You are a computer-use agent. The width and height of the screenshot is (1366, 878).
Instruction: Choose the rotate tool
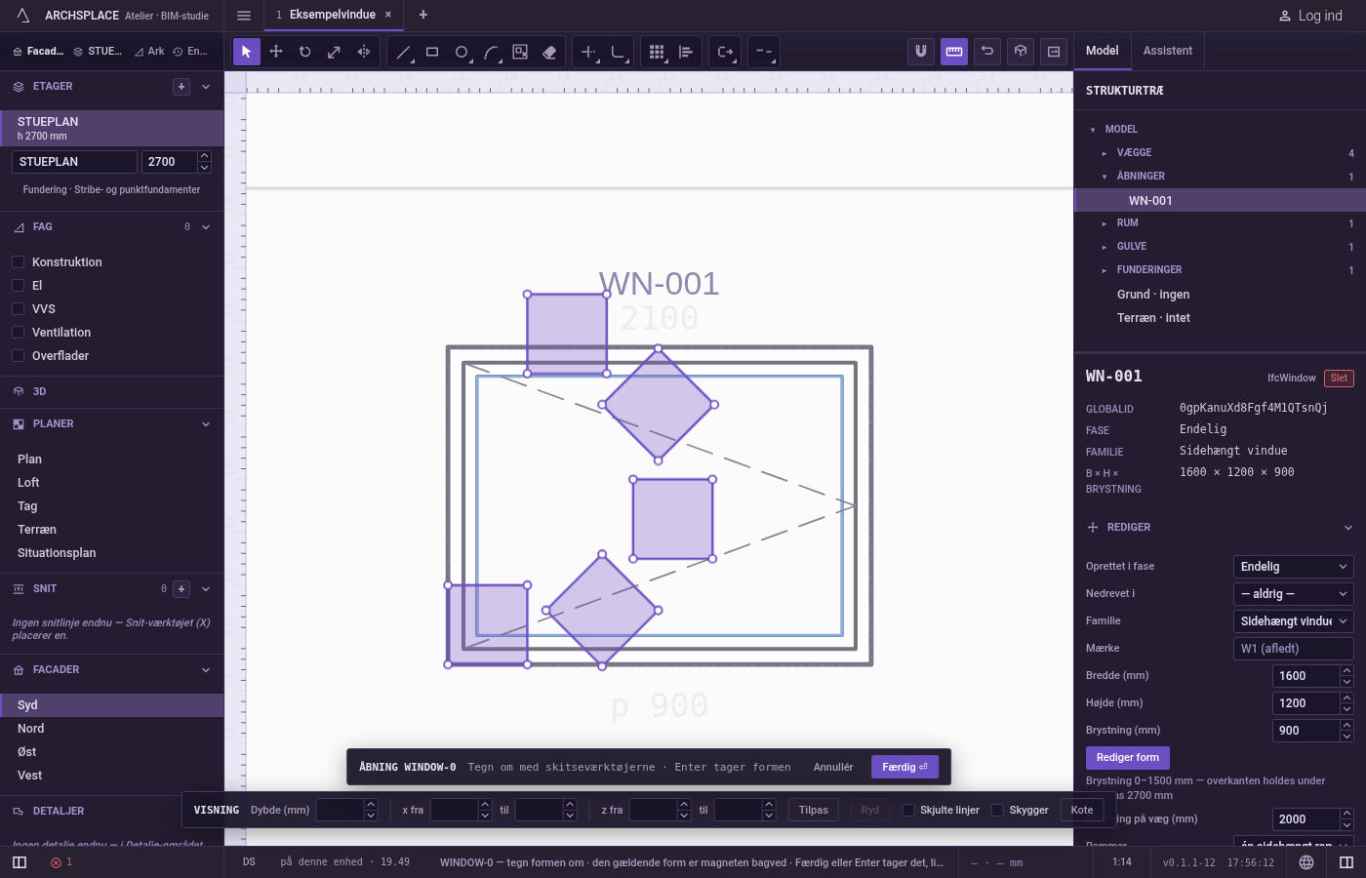tap(305, 52)
